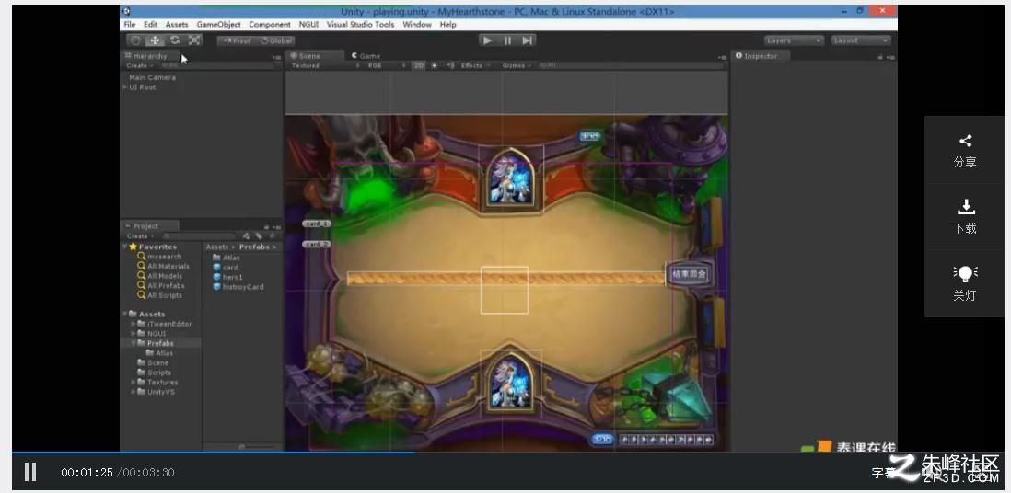Image resolution: width=1011 pixels, height=493 pixels.
Task: Open the Assets menu
Action: tap(177, 25)
